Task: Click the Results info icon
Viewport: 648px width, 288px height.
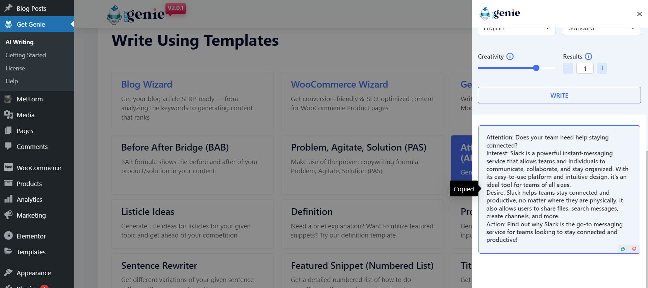Action: tap(588, 57)
